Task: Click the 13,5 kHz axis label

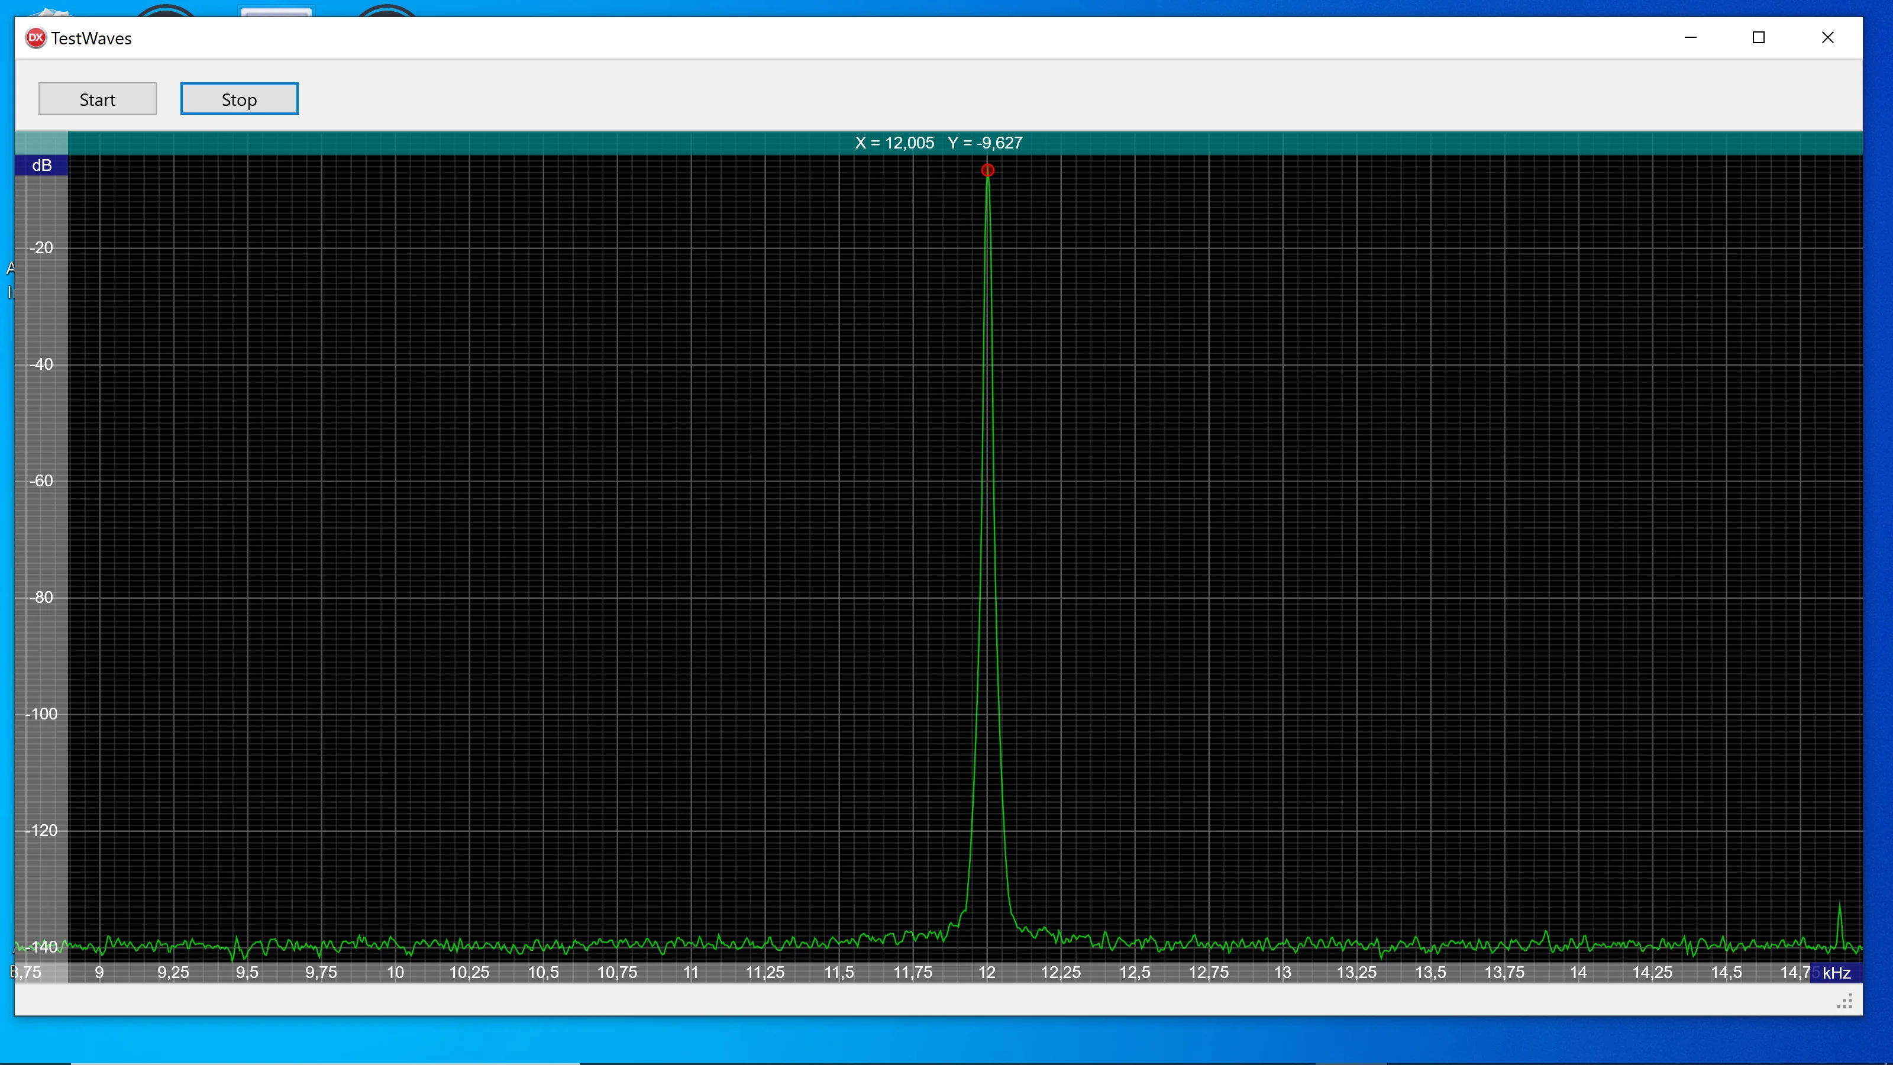Action: (1430, 972)
